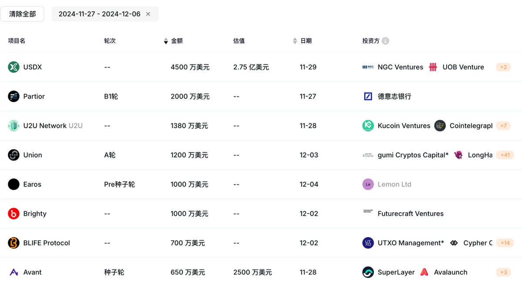Open the Earos project row
The width and height of the screenshot is (522, 287).
point(32,184)
